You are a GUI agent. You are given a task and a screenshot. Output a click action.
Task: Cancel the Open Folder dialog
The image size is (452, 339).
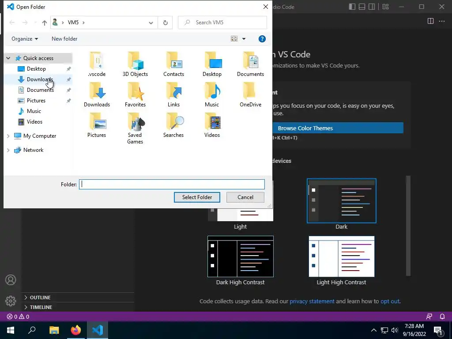coord(245,197)
